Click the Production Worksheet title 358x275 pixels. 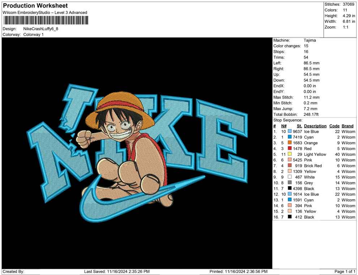[x=35, y=6]
